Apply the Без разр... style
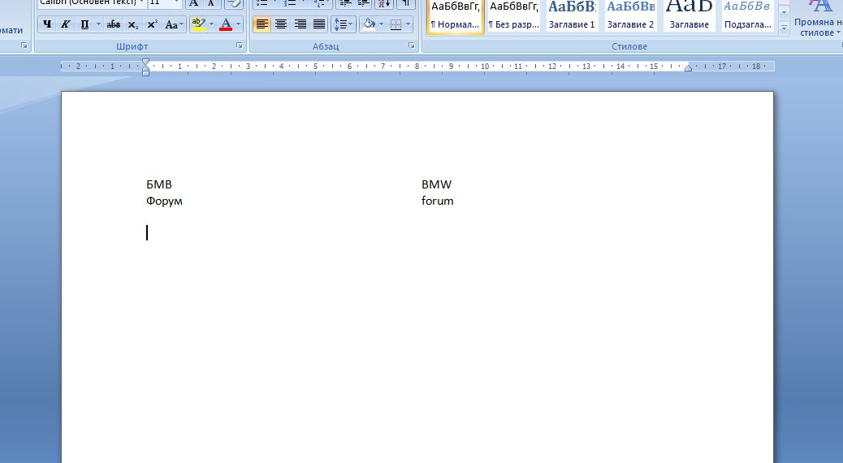843x463 pixels. 514,15
